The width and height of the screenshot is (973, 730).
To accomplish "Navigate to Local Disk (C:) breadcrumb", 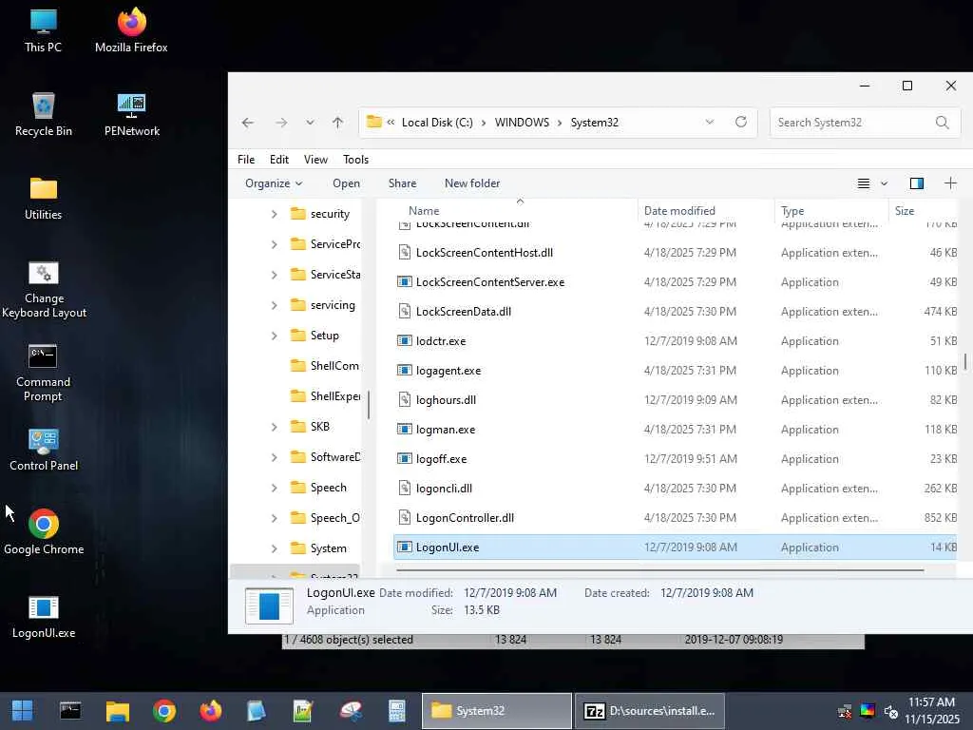I will click(x=437, y=123).
